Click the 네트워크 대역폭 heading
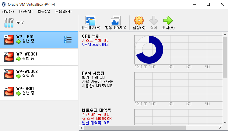 click(x=96, y=110)
